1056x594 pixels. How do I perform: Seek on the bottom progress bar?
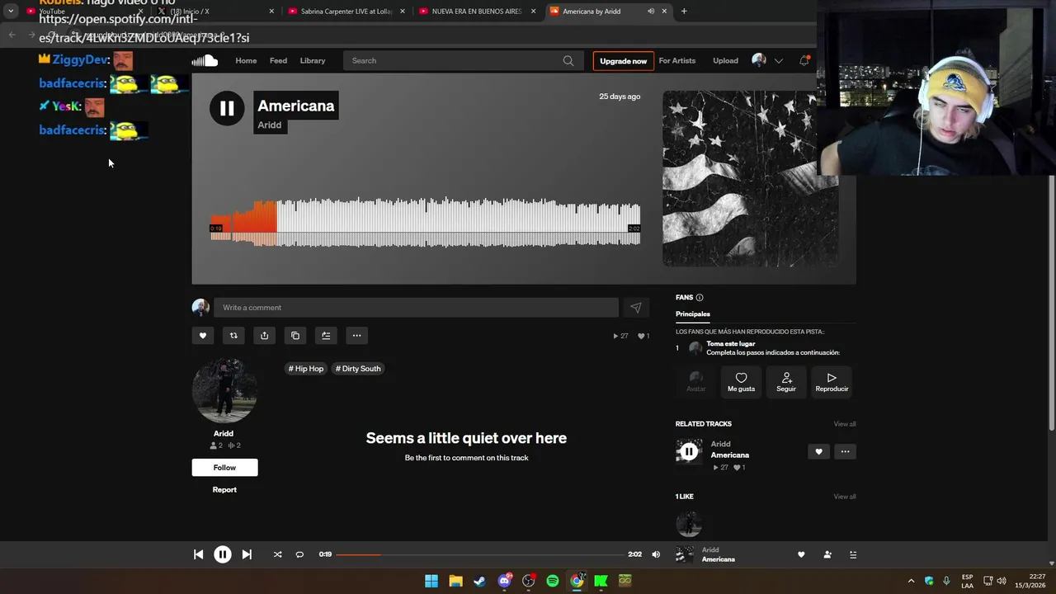(x=480, y=554)
